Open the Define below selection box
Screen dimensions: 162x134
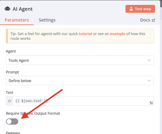[75, 81]
